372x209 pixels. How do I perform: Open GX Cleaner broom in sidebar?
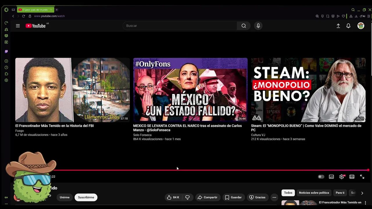6,29
